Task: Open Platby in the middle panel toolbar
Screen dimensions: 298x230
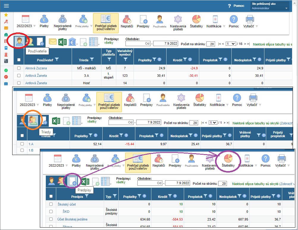Action: [x=47, y=100]
